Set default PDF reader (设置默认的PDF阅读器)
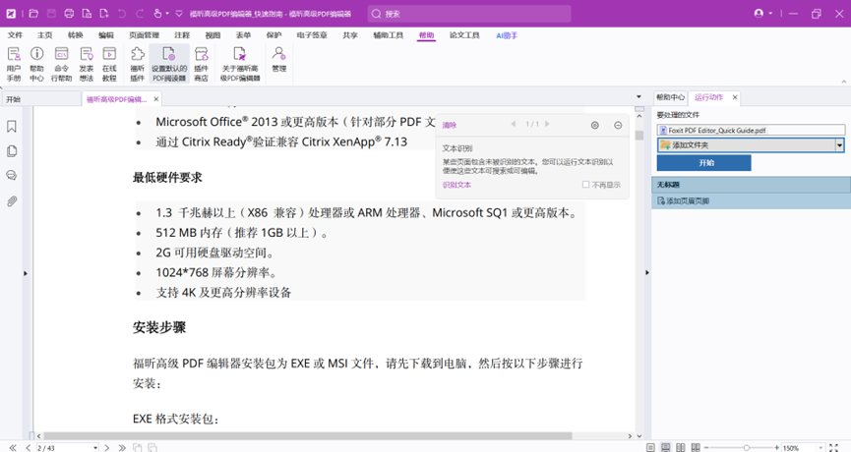Screen dimensions: 851x452 click(x=169, y=64)
